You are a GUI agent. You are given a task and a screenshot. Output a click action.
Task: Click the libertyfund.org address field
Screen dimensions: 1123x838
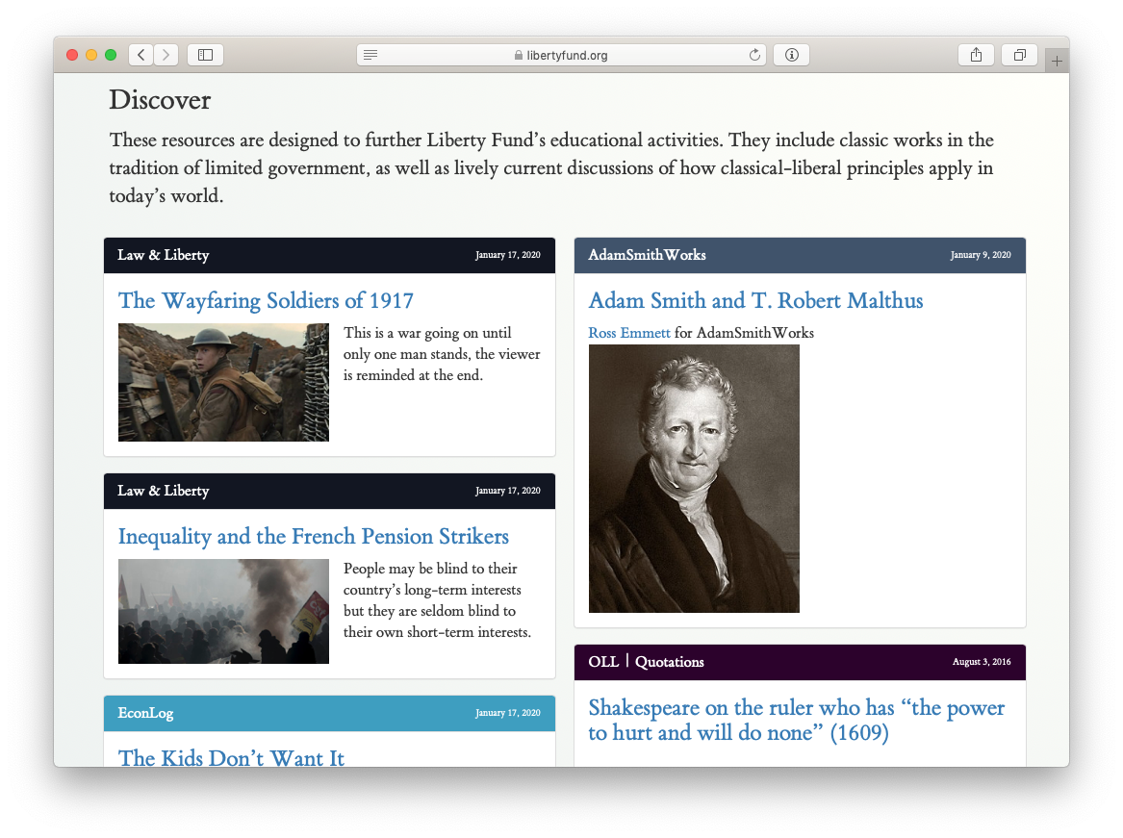coord(562,55)
